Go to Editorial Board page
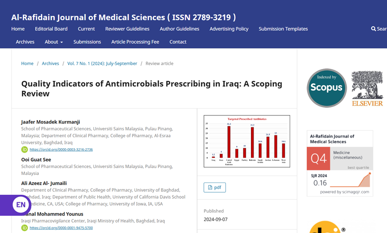Screen dimensions: 387x233 click(51, 29)
